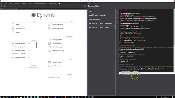Select the ToList snippet in Code Locker
This screenshot has width=175, height=98.
pos(101,11)
